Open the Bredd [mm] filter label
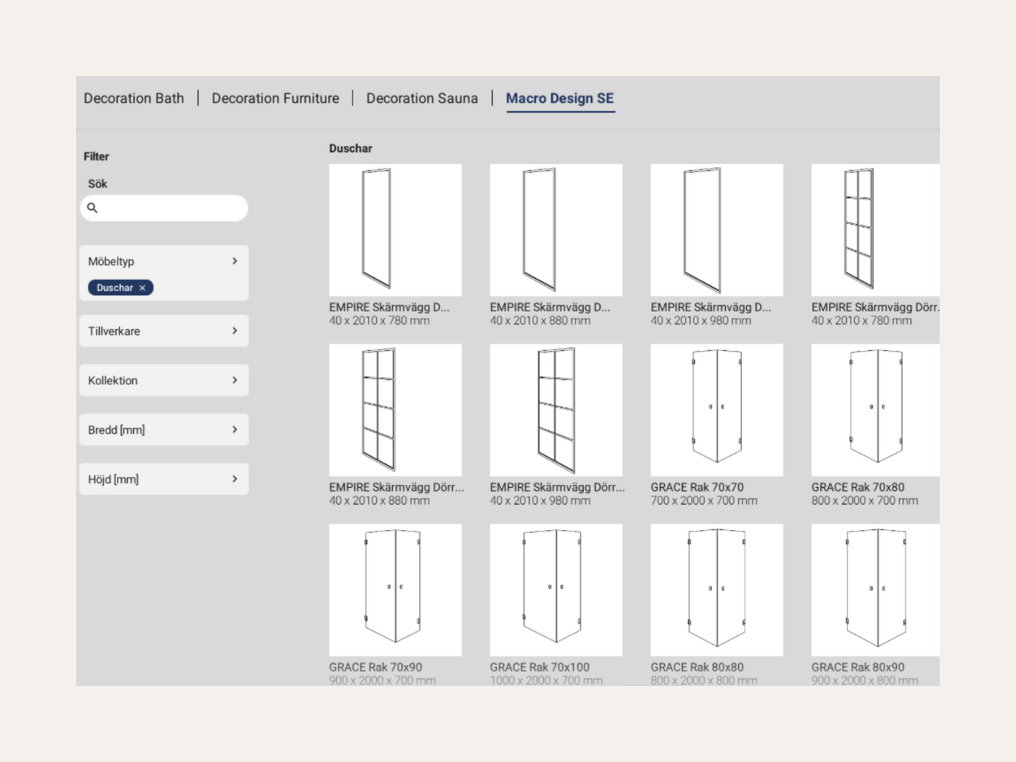Viewport: 1016px width, 762px height. click(x=116, y=430)
